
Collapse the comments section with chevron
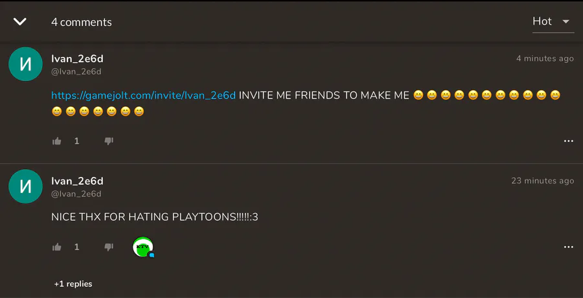click(19, 21)
